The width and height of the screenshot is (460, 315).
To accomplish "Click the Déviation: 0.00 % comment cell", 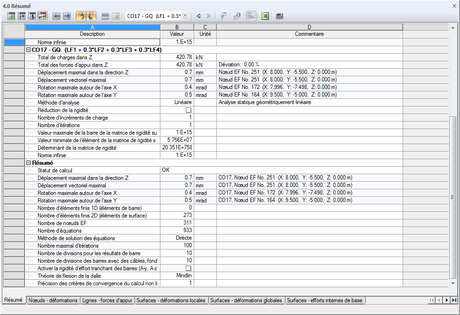I will 309,65.
